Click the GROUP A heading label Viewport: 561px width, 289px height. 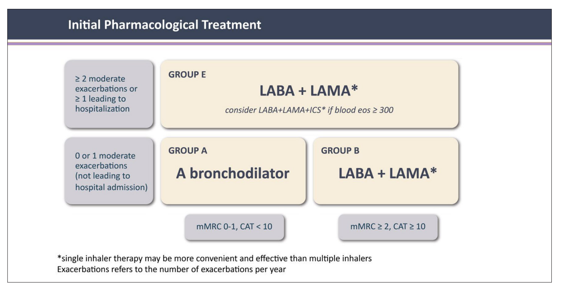188,151
